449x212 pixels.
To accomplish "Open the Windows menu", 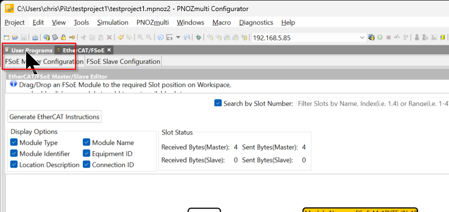I will pos(191,23).
